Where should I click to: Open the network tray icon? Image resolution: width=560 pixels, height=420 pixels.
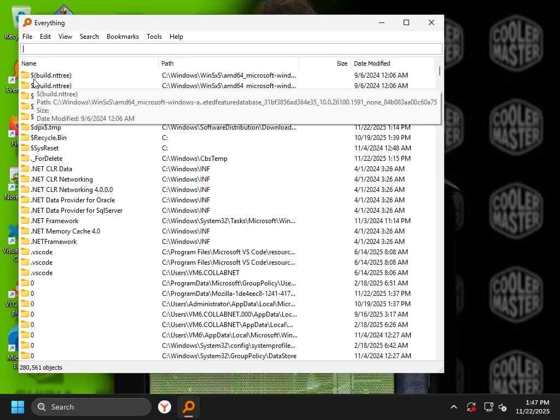[488, 407]
